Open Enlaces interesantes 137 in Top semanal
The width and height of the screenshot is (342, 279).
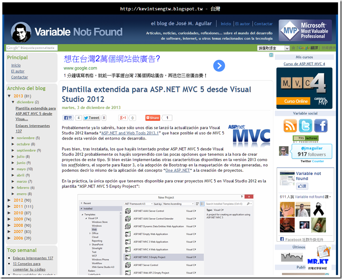click(x=33, y=258)
